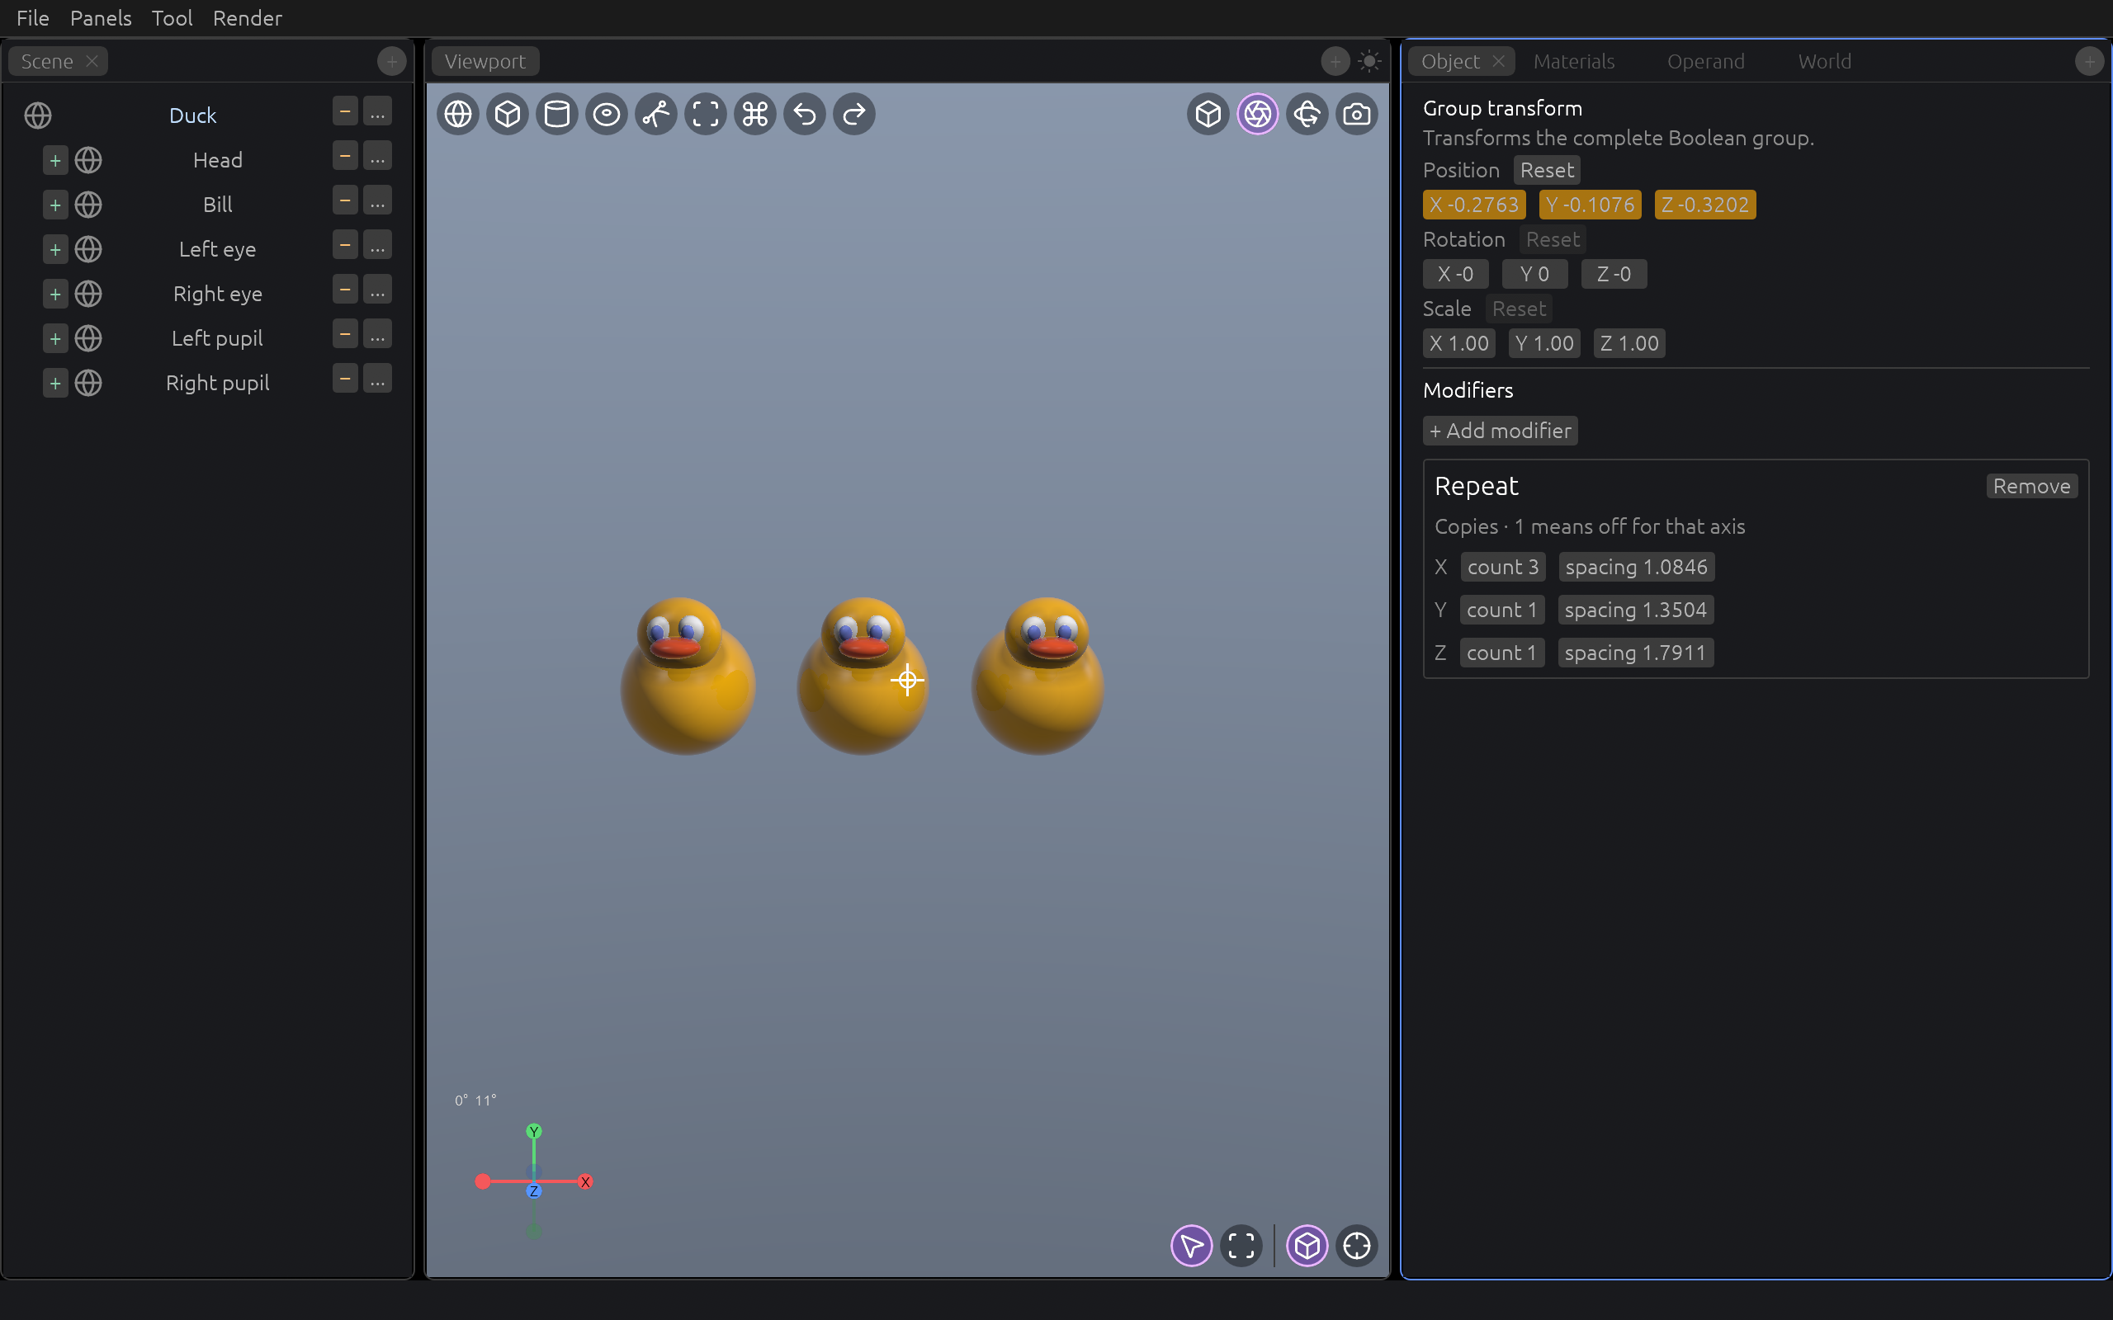Click the command symbol icon in toolbar
The width and height of the screenshot is (2113, 1320).
(x=755, y=115)
